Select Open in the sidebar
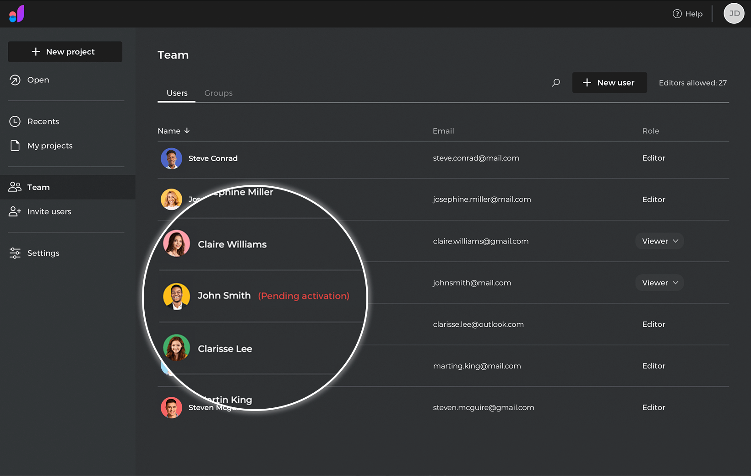This screenshot has height=476, width=751. point(38,80)
